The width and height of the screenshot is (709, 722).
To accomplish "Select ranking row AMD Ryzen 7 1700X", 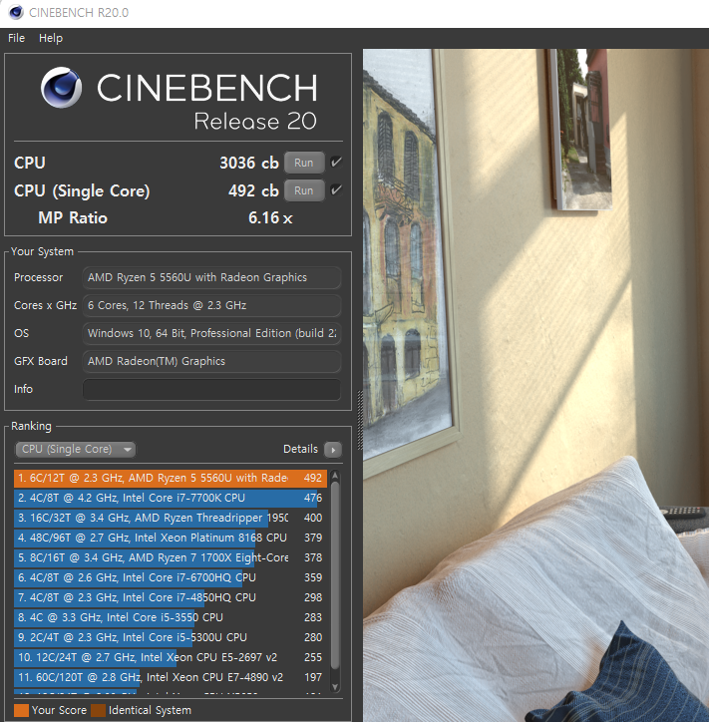I will click(171, 558).
